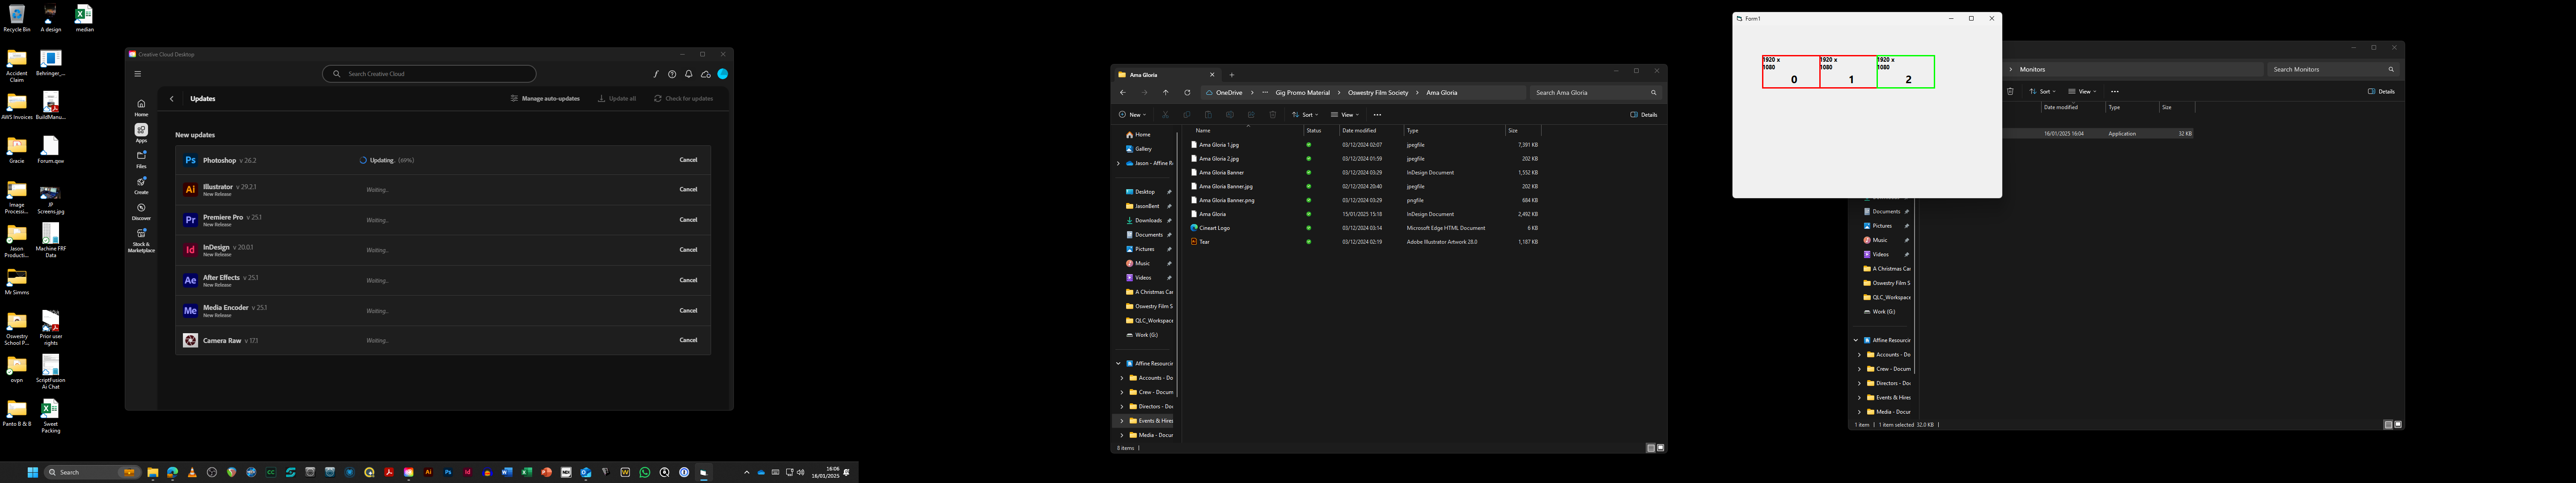The image size is (2576, 483).
Task: Click OneDrive breadcrumb in address bar
Action: (x=1229, y=93)
